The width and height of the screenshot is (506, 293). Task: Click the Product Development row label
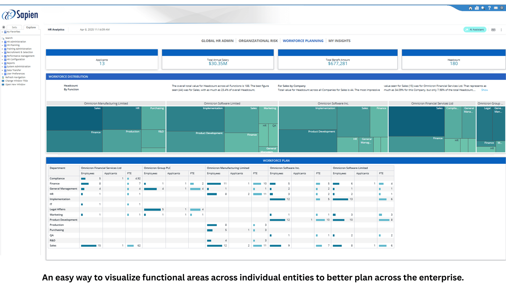(64, 220)
